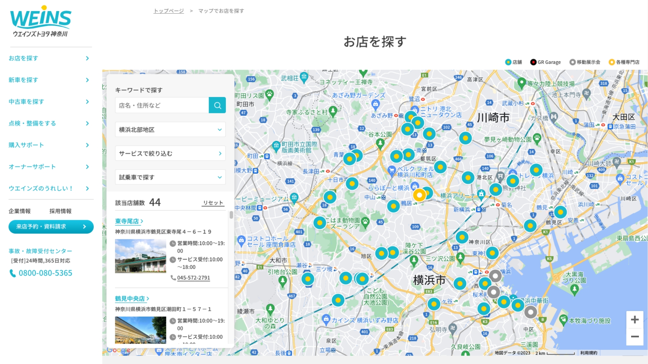This screenshot has width=648, height=364.
Task: Click the 鶴見中央店 store photo thumbnail
Action: click(x=140, y=330)
